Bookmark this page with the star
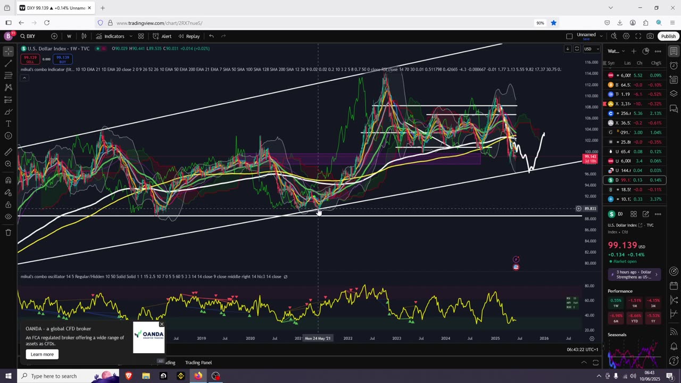 tap(554, 23)
